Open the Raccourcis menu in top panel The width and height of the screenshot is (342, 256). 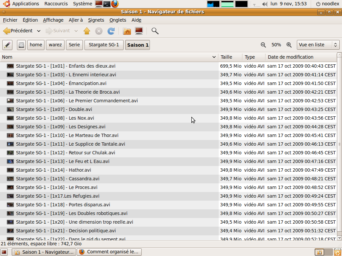(x=56, y=4)
